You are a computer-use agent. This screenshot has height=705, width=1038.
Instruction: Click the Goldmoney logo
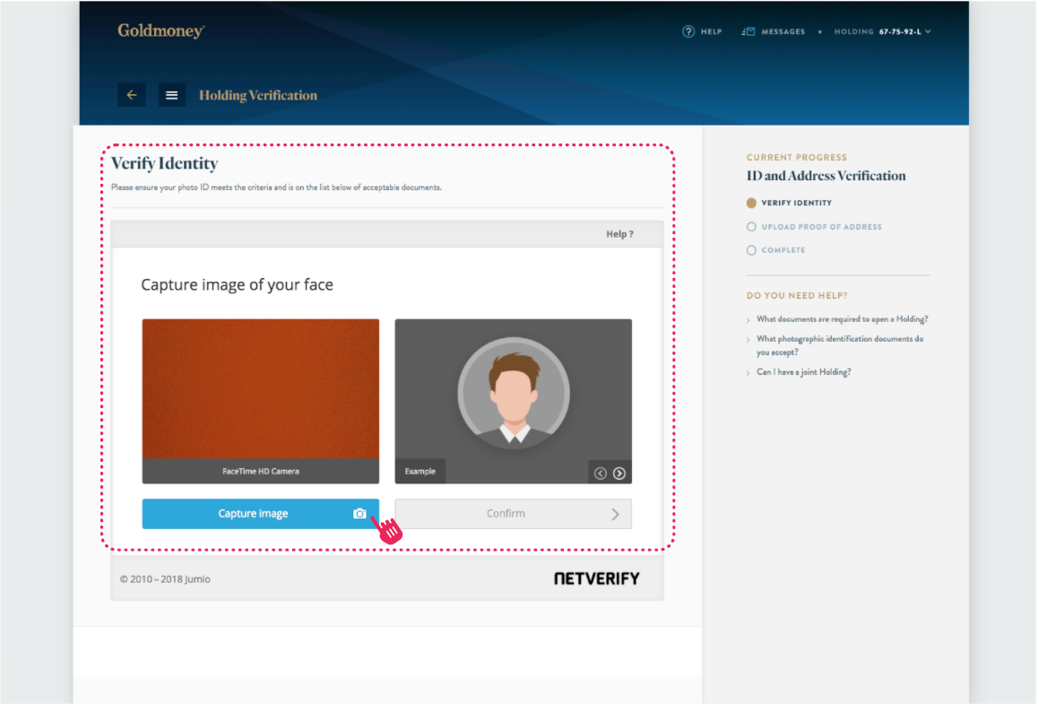pos(161,30)
